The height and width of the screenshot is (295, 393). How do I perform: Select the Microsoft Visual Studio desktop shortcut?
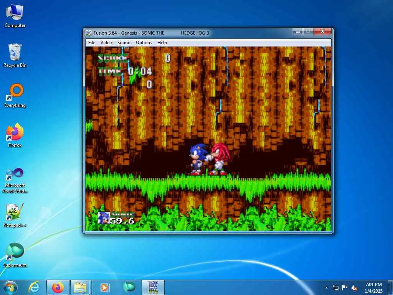(15, 181)
